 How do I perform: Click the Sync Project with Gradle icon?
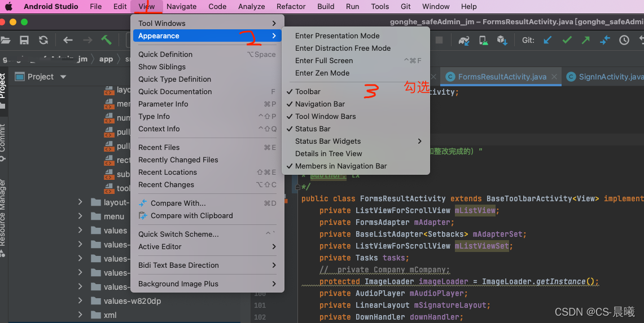464,40
